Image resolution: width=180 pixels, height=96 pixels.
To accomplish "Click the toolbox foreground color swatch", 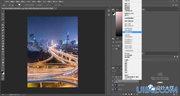I will (x=2, y=72).
